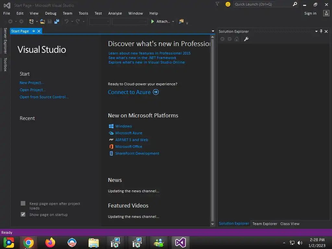
Task: Show hidden tray icons chevron
Action: click(x=284, y=243)
